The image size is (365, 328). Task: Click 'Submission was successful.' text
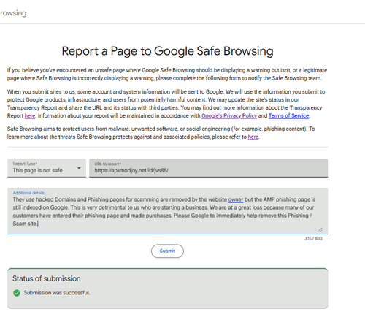(57, 293)
